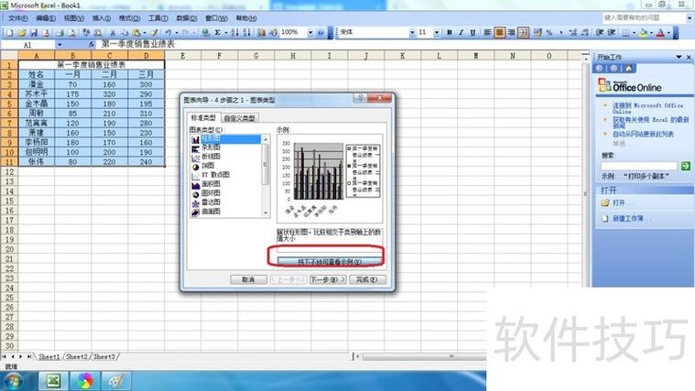Apply fill color bucket
The image size is (695, 391).
(643, 33)
